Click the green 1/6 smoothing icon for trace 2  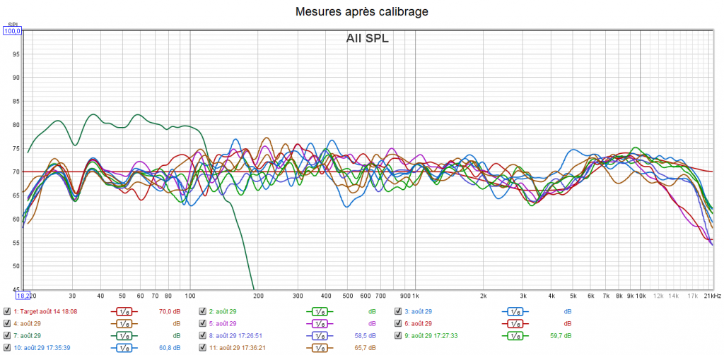point(320,311)
